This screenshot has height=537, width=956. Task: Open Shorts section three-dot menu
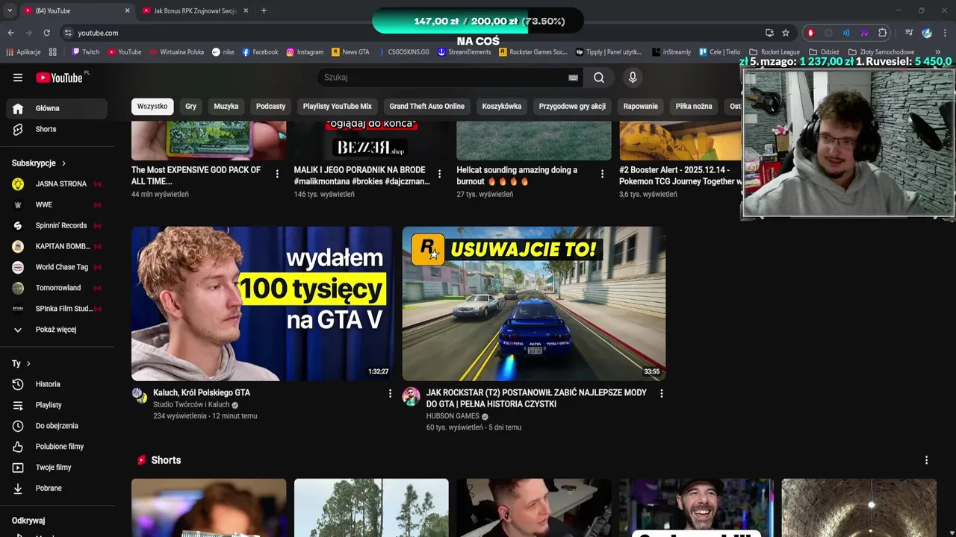926,460
